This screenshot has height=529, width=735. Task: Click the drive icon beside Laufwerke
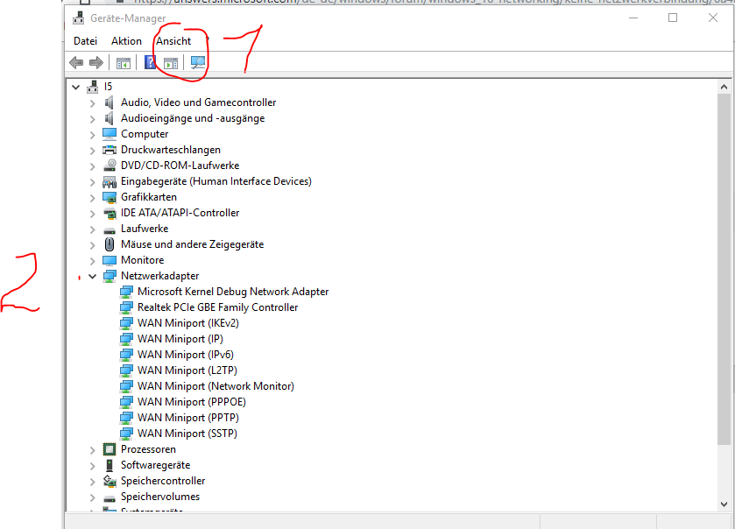[110, 230]
